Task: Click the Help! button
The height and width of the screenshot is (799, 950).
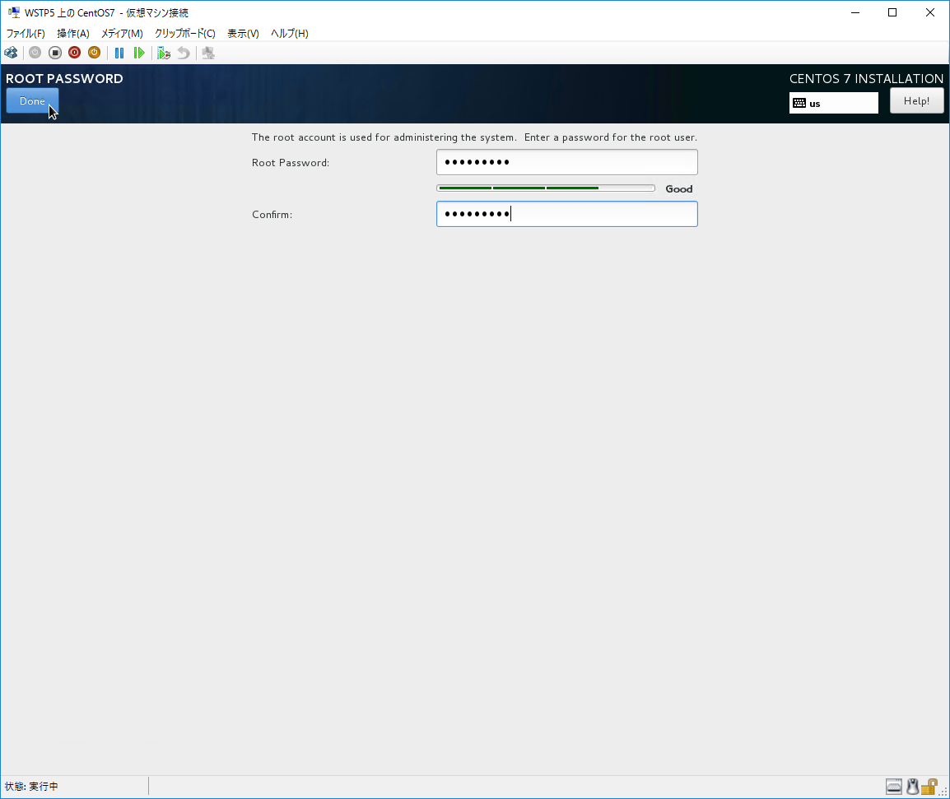Action: tap(916, 100)
